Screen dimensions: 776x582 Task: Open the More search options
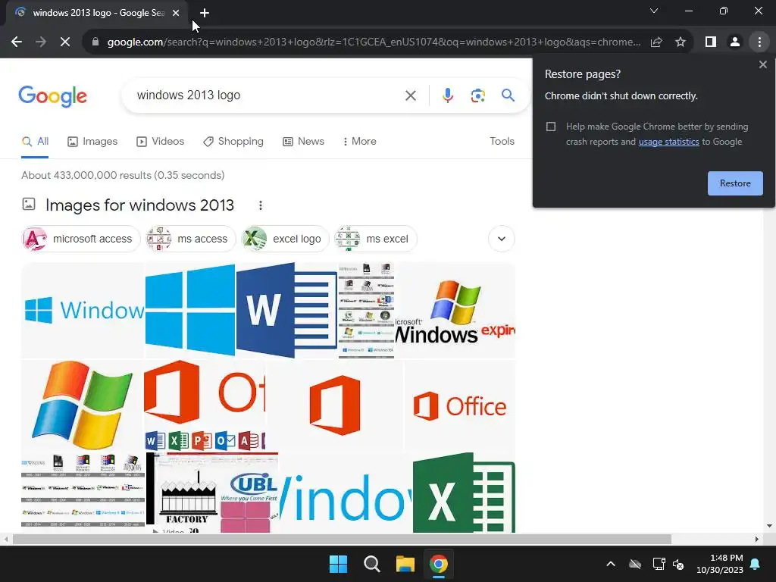coord(360,142)
